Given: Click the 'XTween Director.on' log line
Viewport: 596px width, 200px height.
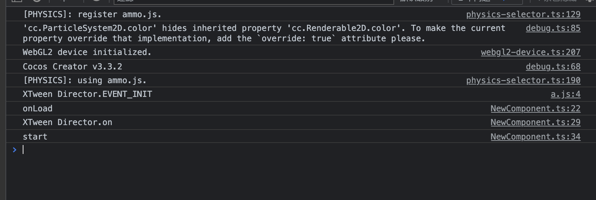Looking at the screenshot, I should click(x=67, y=122).
